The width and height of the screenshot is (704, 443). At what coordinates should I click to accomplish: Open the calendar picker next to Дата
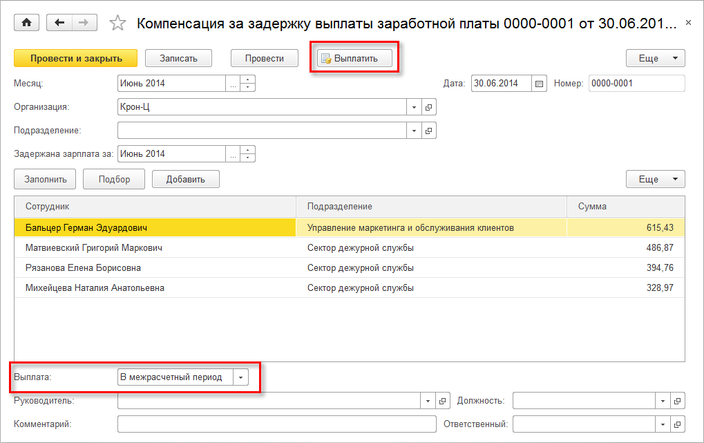(x=540, y=84)
